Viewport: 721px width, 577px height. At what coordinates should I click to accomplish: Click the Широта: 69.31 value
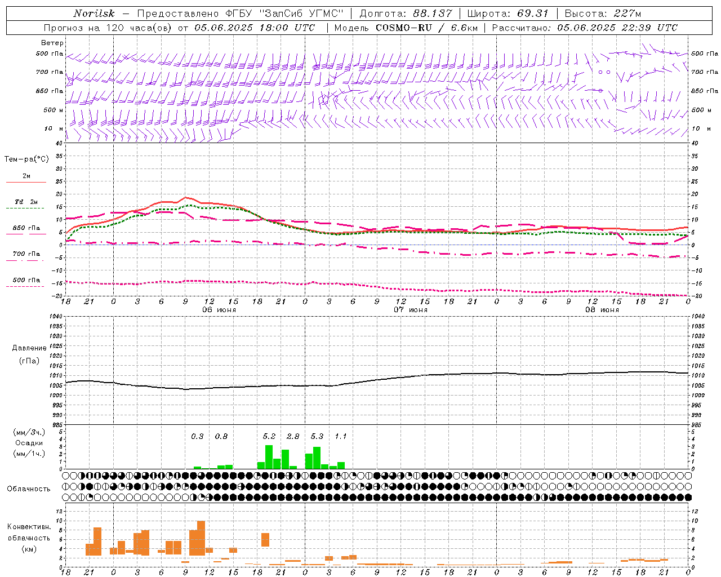click(x=508, y=14)
